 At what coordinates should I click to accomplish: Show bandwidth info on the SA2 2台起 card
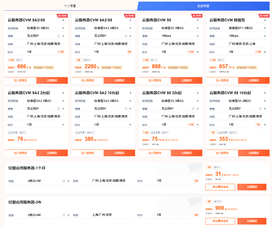[x=59, y=109]
